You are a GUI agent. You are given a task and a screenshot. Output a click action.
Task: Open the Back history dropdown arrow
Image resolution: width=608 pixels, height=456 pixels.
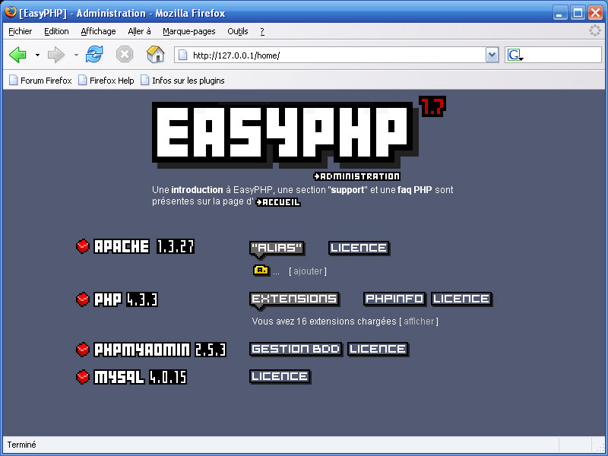37,55
